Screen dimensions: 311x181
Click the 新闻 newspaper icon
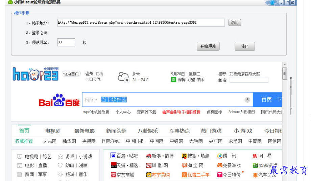(20, 175)
